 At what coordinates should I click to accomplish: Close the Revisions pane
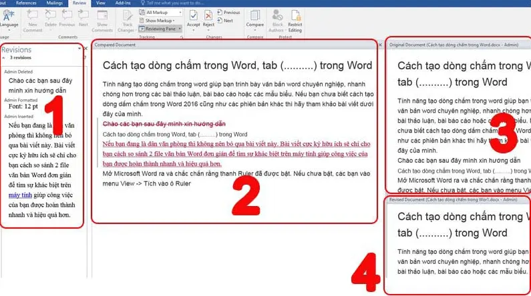pos(85,48)
